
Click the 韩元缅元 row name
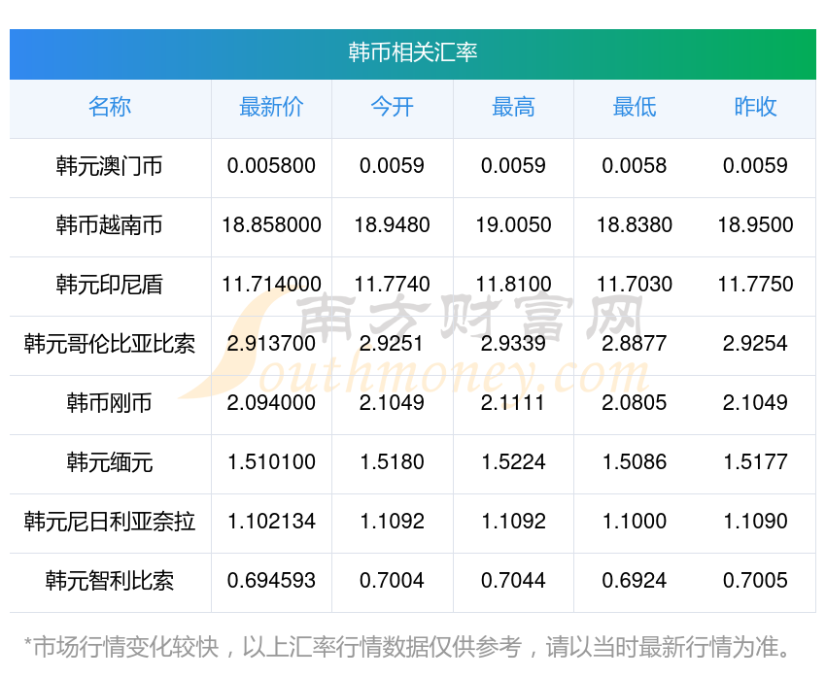coord(110,462)
